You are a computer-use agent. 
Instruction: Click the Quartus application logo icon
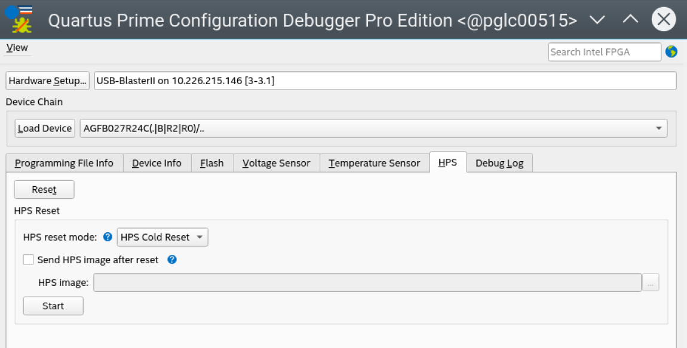[19, 19]
